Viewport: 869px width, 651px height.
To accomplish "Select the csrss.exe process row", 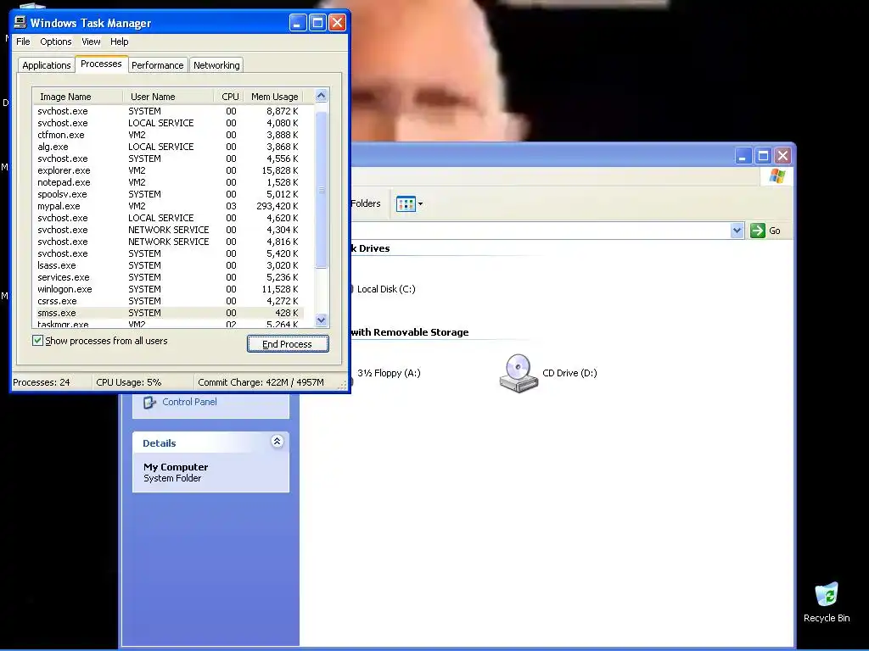I will [x=169, y=301].
